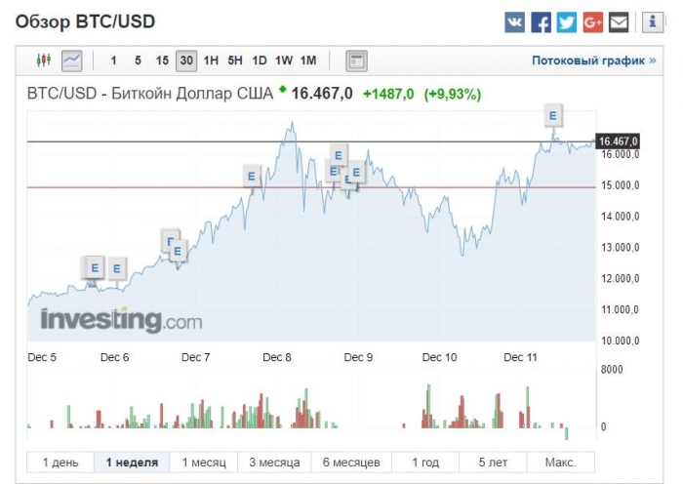
Task: Select the area line chart icon
Action: pyautogui.click(x=71, y=60)
